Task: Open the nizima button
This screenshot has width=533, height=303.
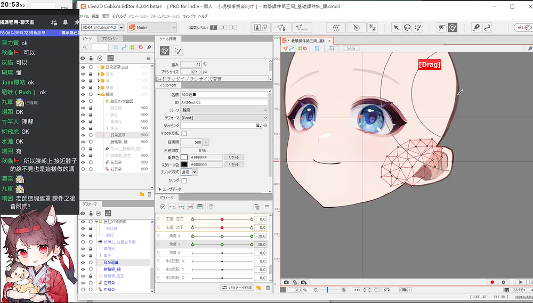Action: 523,28
